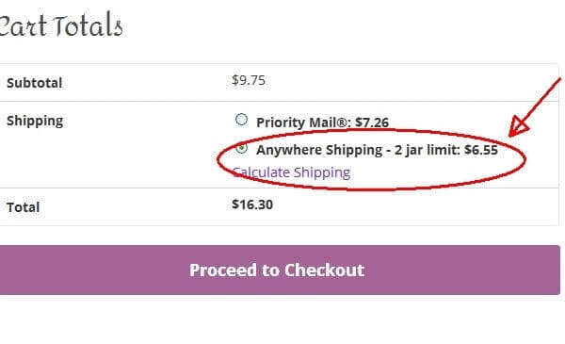565x344 pixels.
Task: Click the Total row label
Action: pos(23,207)
